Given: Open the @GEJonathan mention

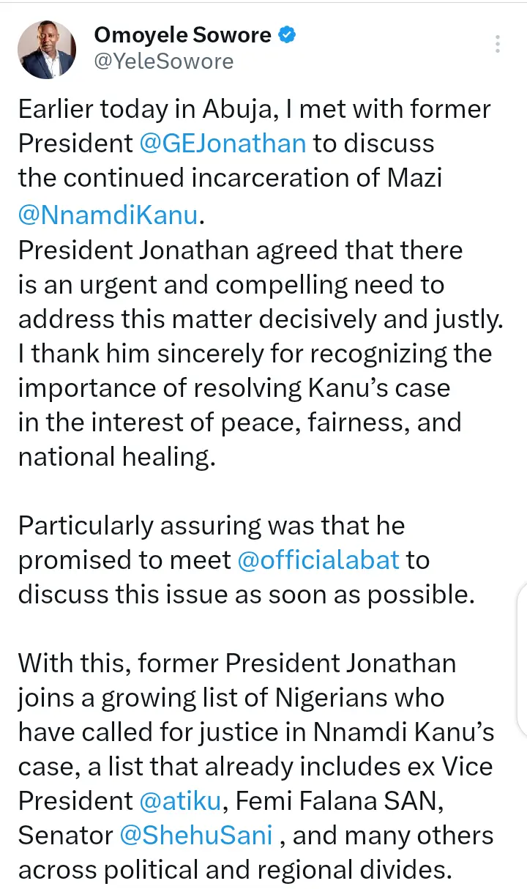Looking at the screenshot, I should pos(223,143).
